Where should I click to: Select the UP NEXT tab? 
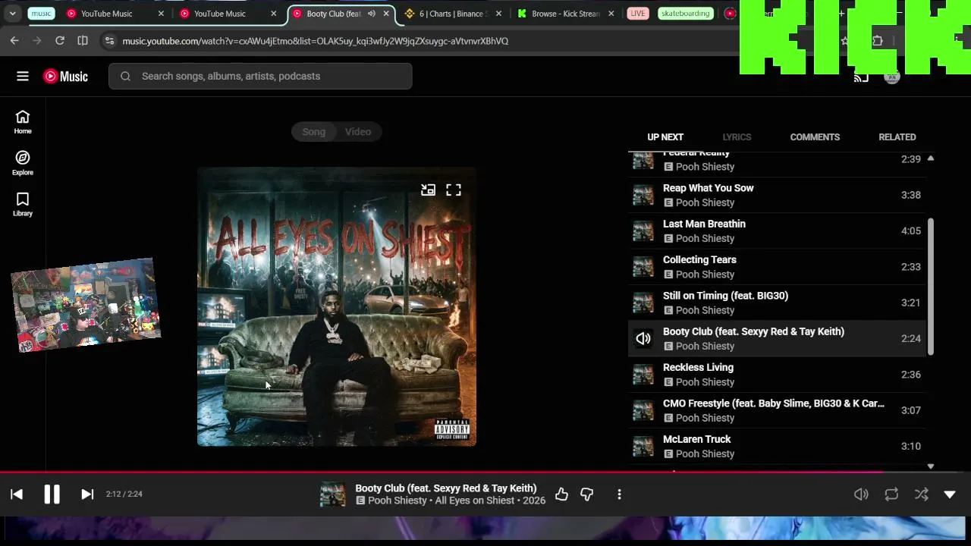point(665,137)
